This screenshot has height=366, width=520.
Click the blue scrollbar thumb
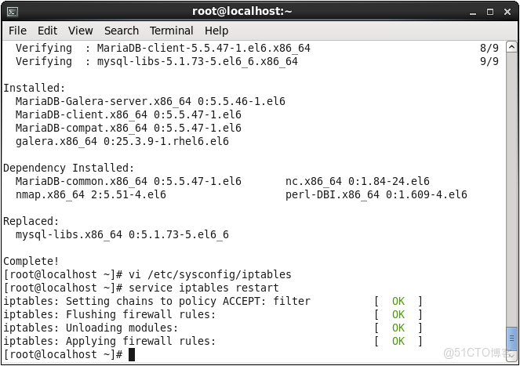pos(512,337)
